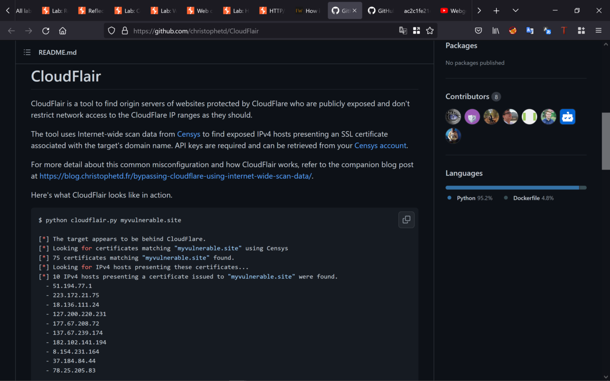Viewport: 610px width, 381px height.
Task: Open the Packages heading link
Action: pos(462,46)
